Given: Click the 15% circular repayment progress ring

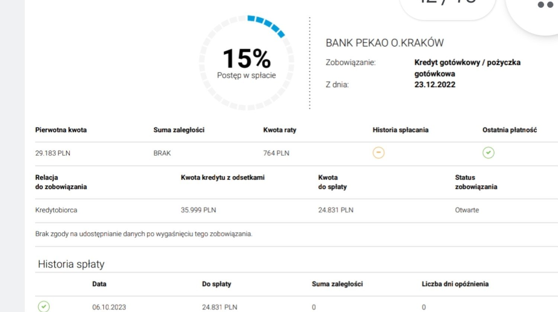Looking at the screenshot, I should tap(247, 62).
